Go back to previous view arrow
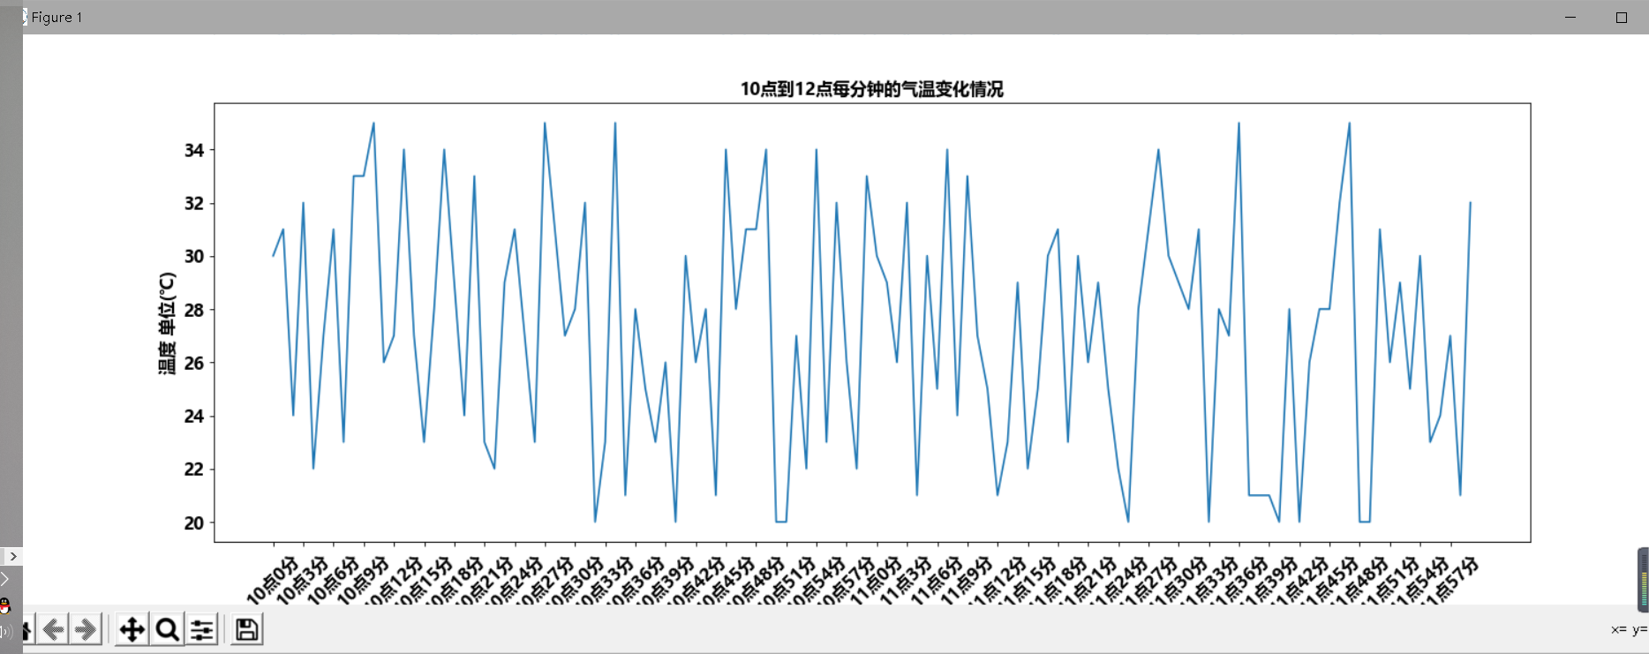Screen dimensions: 1649x654 [x=53, y=629]
